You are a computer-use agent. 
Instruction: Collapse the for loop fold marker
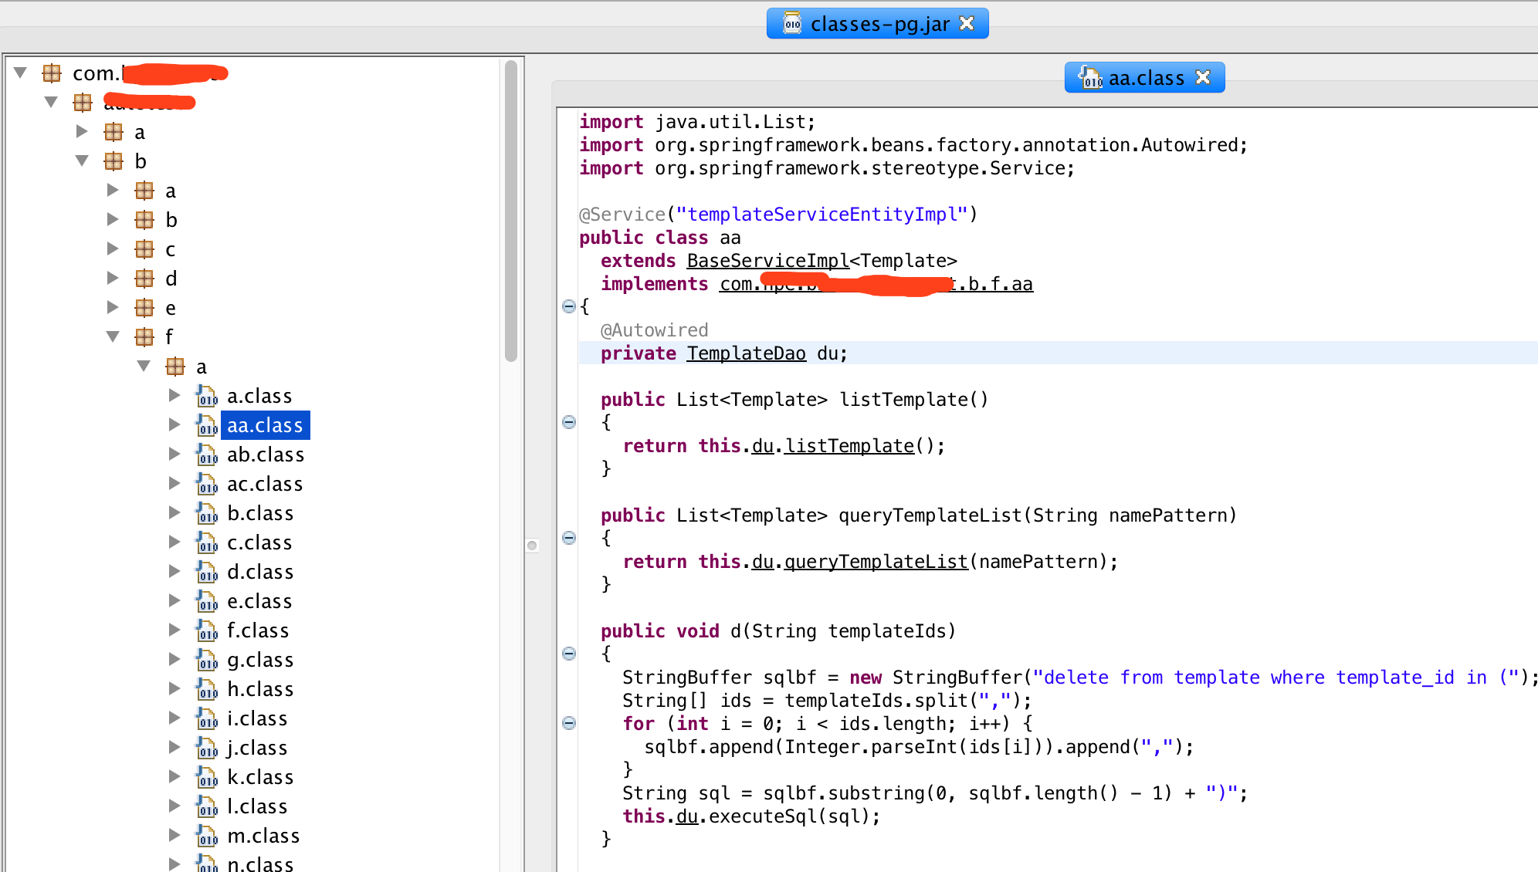(568, 722)
